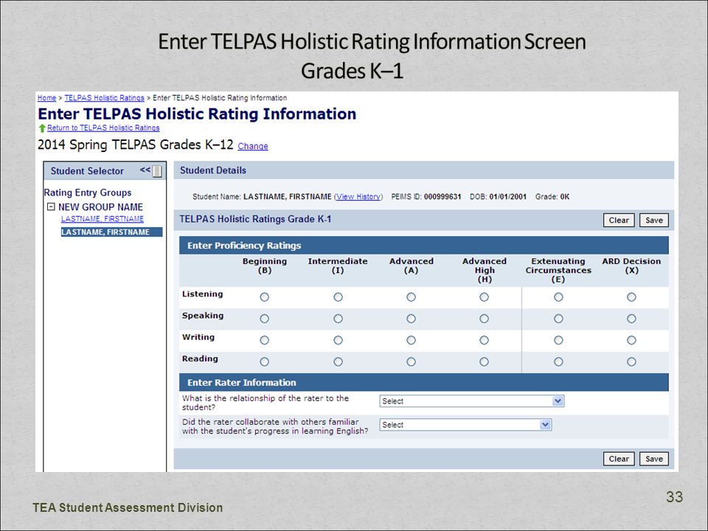Mark Reading ARD Decision (X) radio

(631, 361)
